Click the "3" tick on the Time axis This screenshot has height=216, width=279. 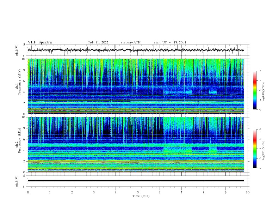click(94, 192)
